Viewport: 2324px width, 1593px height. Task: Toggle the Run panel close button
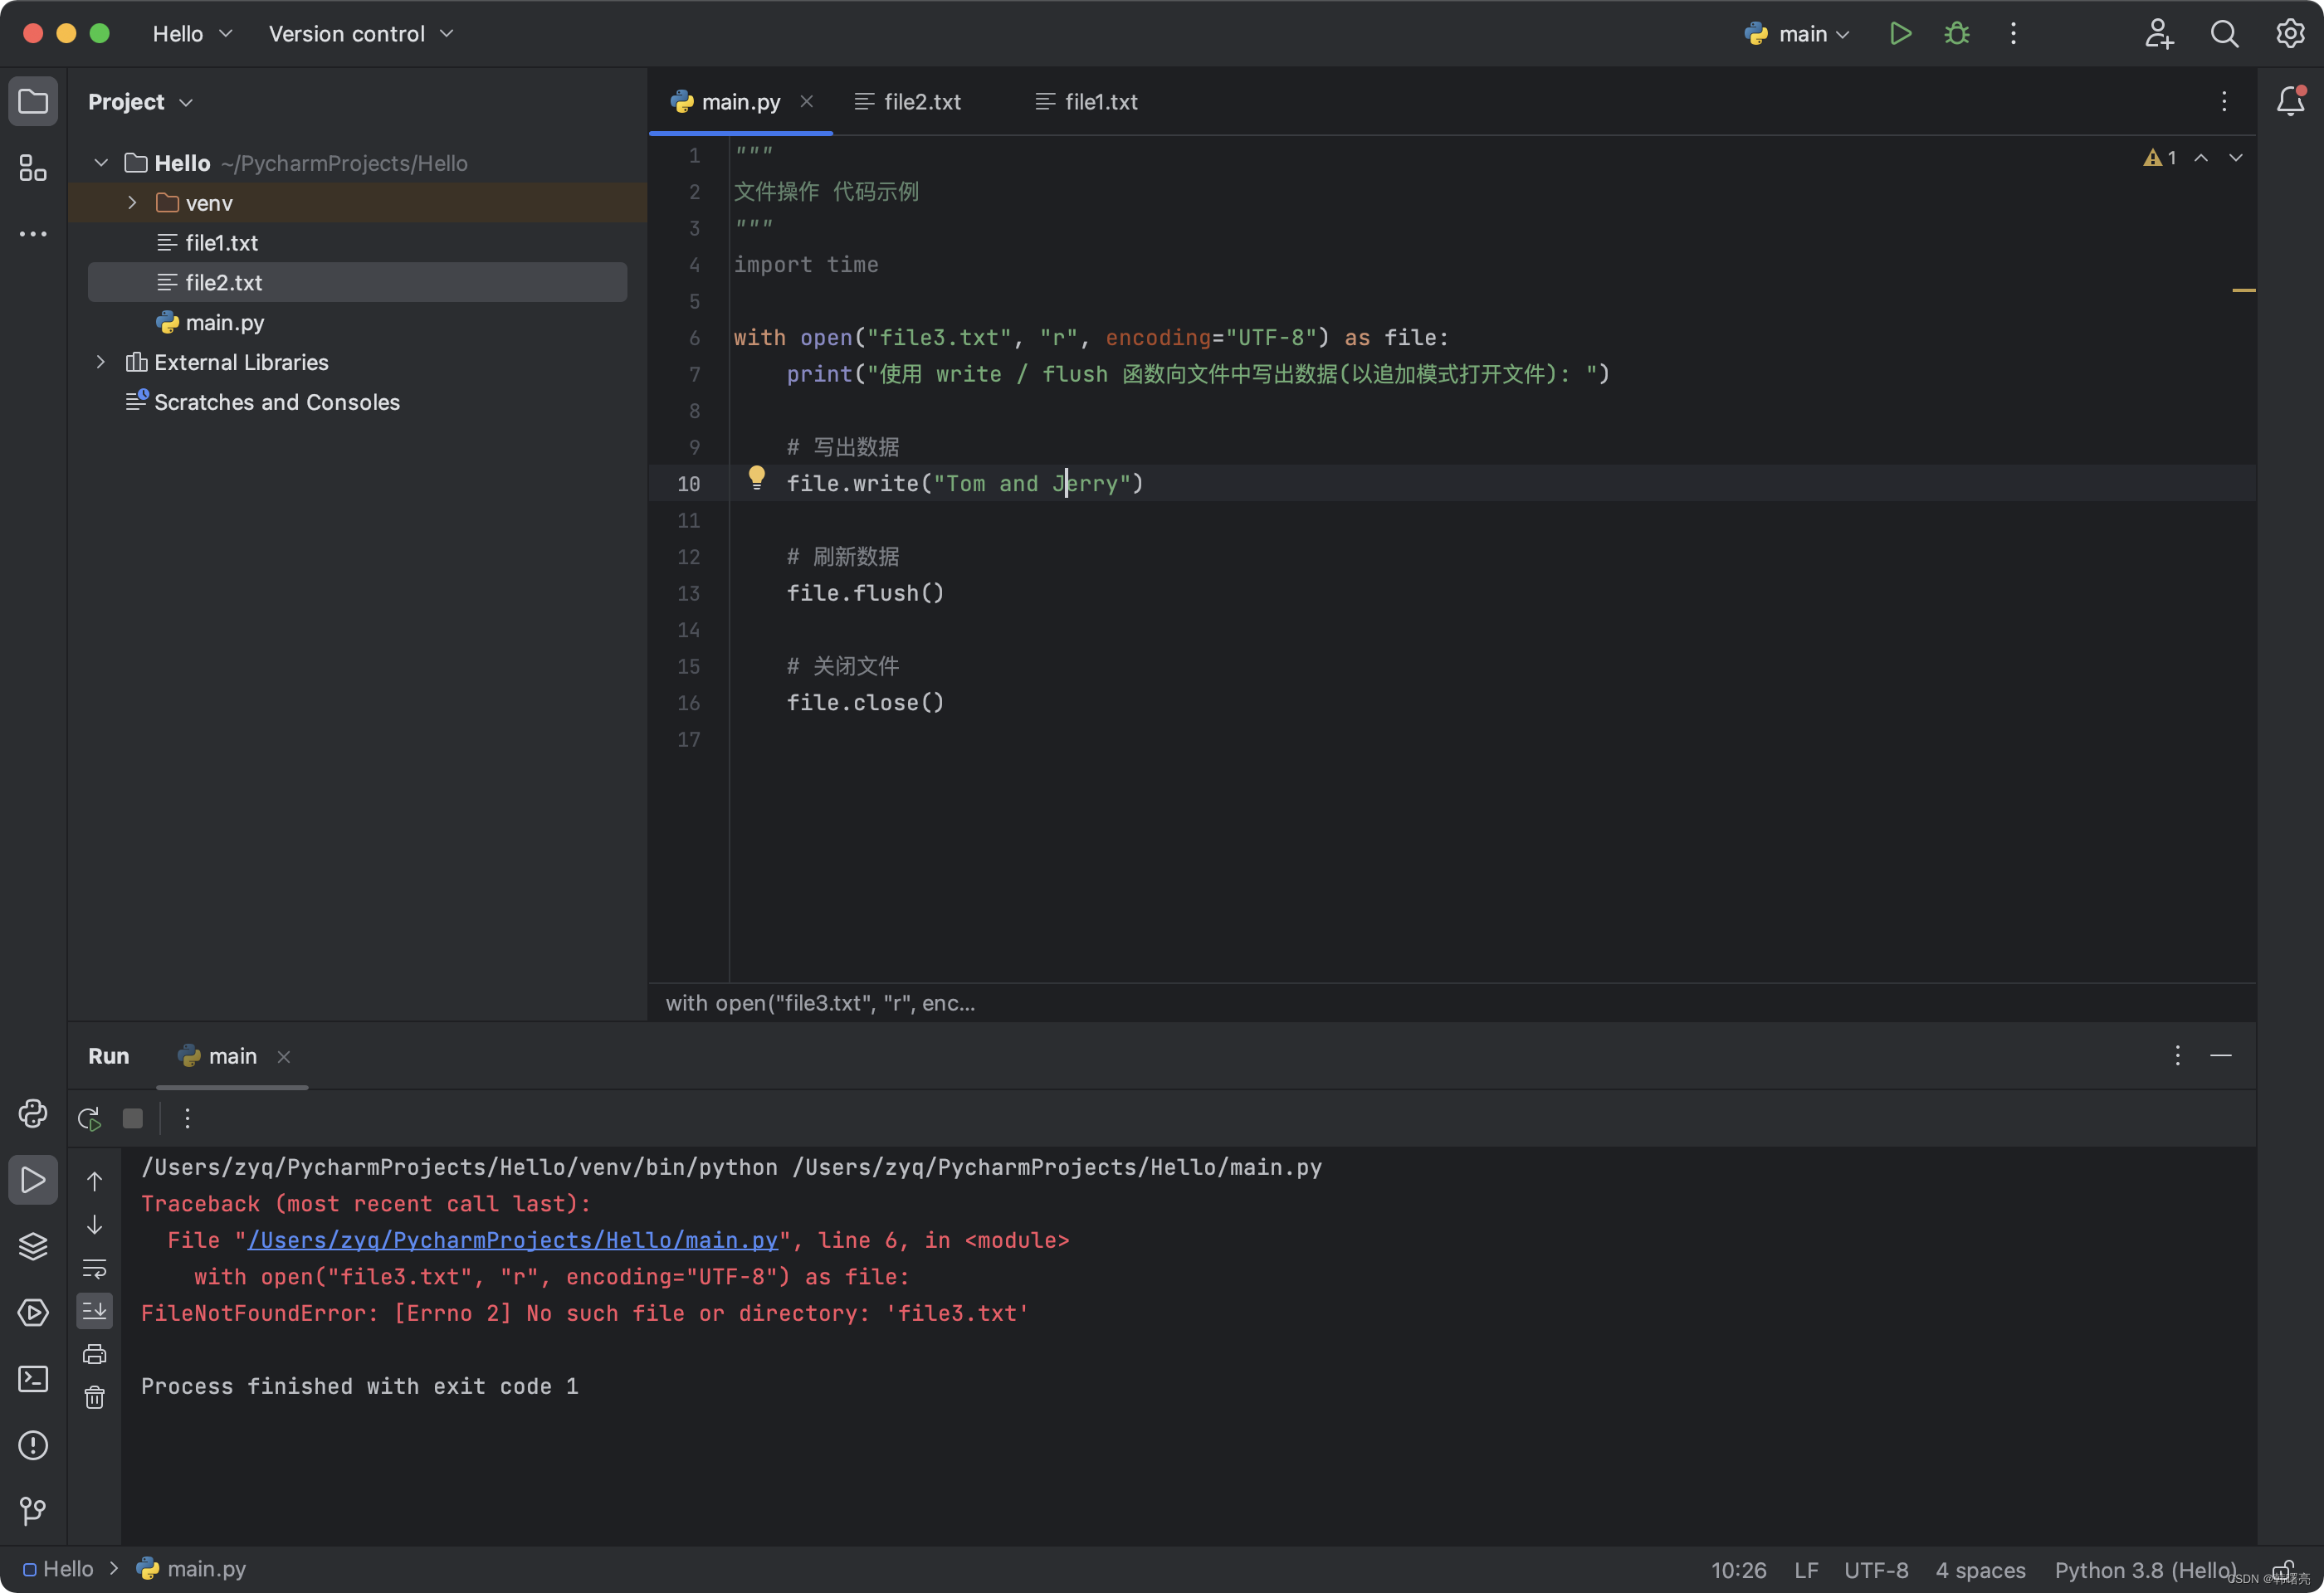[x=2222, y=1055]
